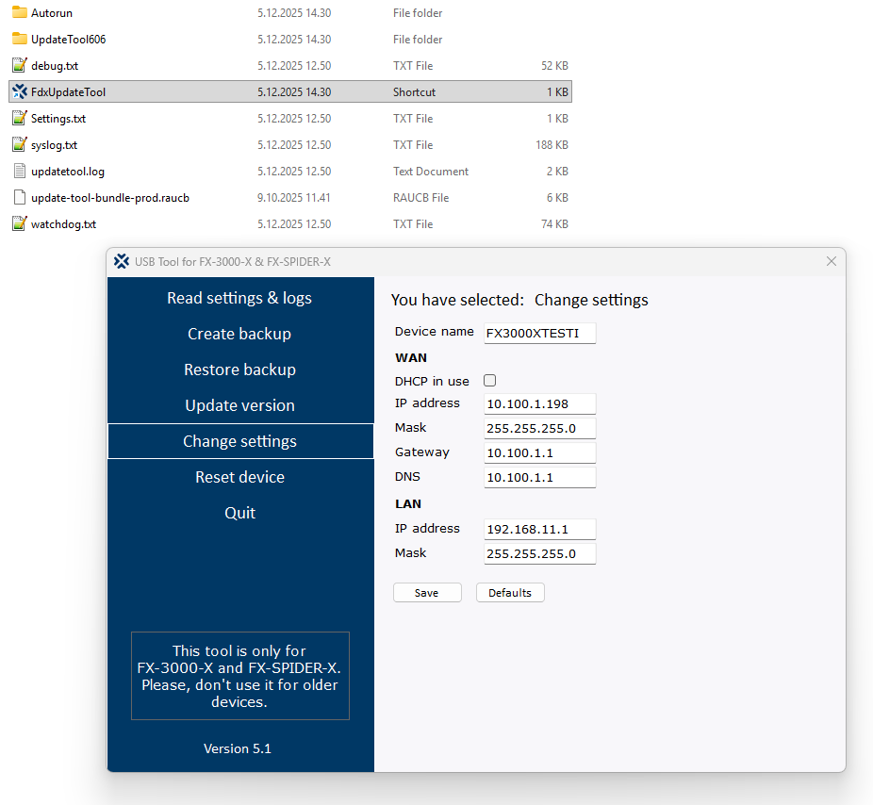Click the USB Tool logo in title bar

tap(122, 261)
